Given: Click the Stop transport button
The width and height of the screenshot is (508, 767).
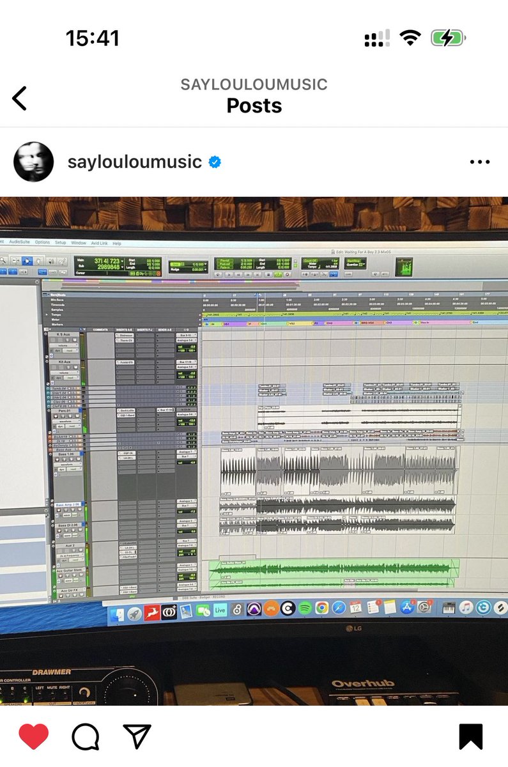Looking at the screenshot, I should point(268,274).
